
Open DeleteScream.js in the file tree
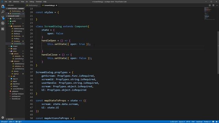point(19,29)
